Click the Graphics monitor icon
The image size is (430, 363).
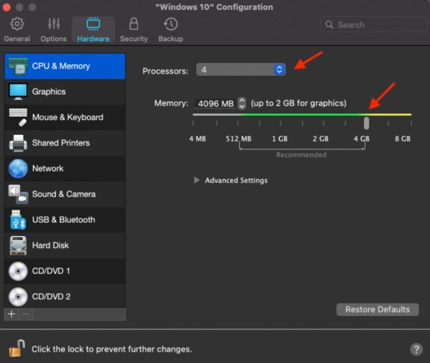[18, 91]
